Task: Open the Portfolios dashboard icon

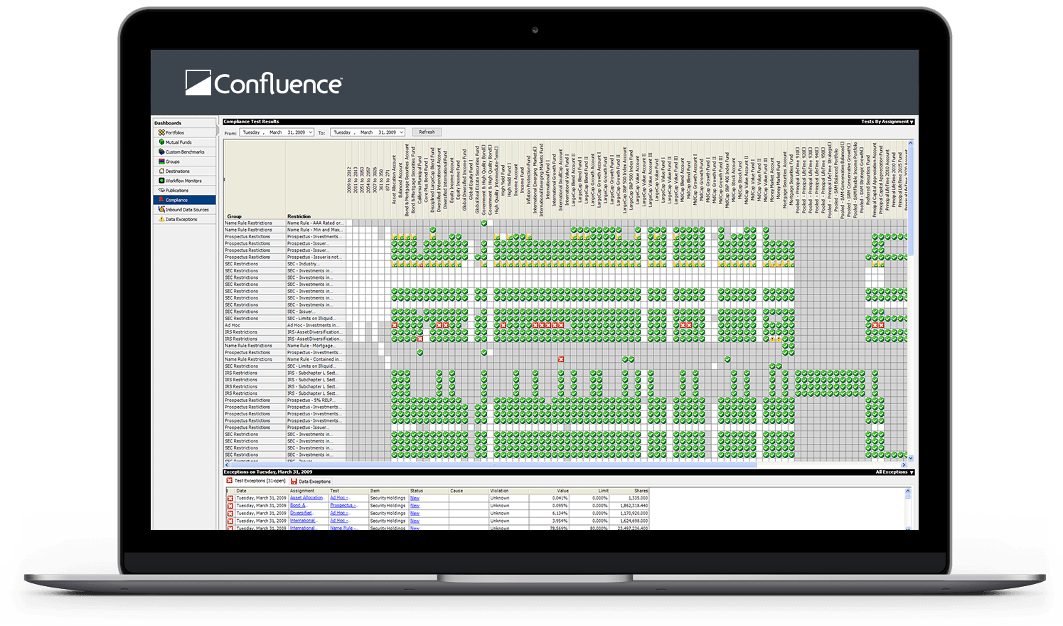Action: coord(161,132)
